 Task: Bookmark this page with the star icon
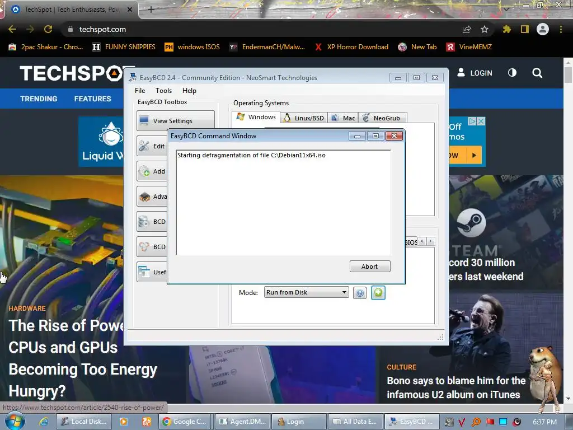pyautogui.click(x=485, y=29)
